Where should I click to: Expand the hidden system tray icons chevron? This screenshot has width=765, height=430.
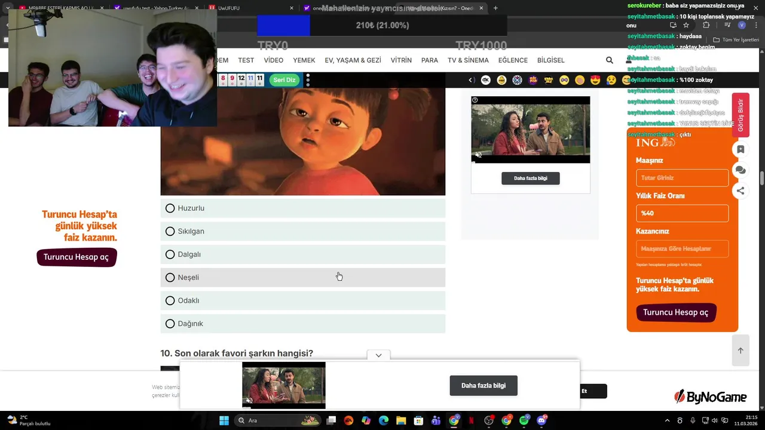(x=668, y=420)
